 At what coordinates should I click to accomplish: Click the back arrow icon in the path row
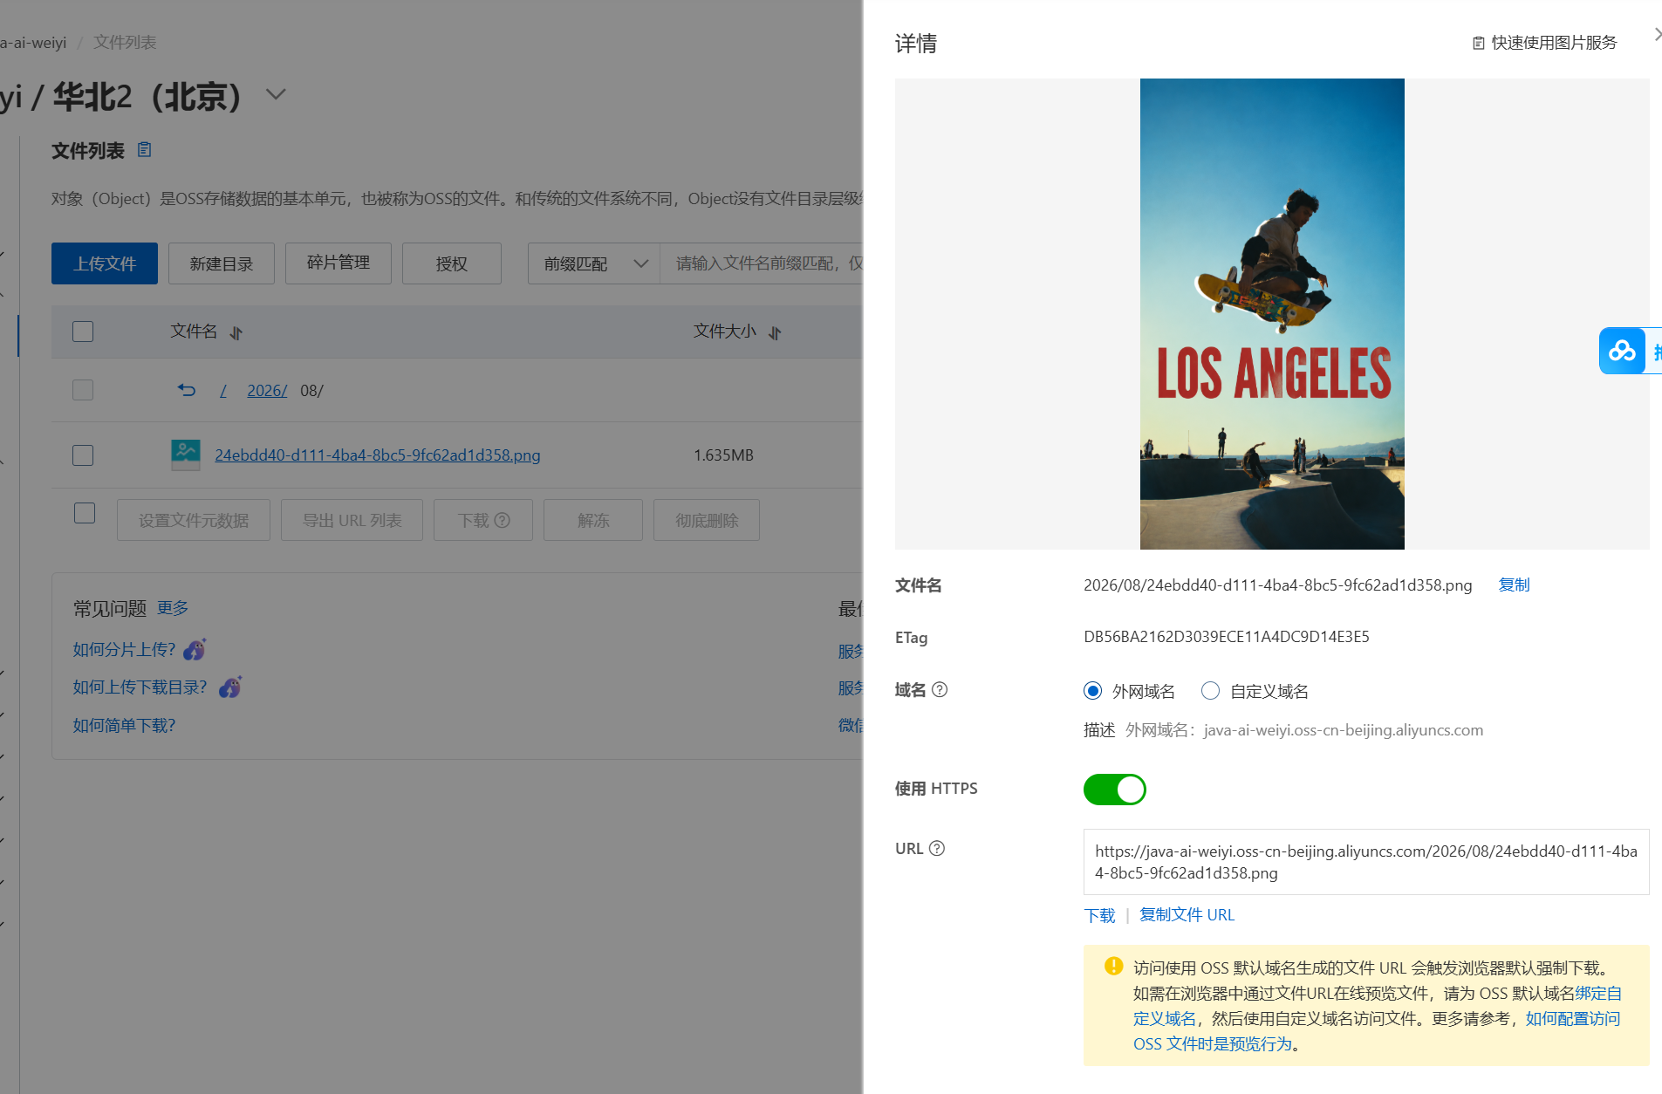(x=187, y=390)
